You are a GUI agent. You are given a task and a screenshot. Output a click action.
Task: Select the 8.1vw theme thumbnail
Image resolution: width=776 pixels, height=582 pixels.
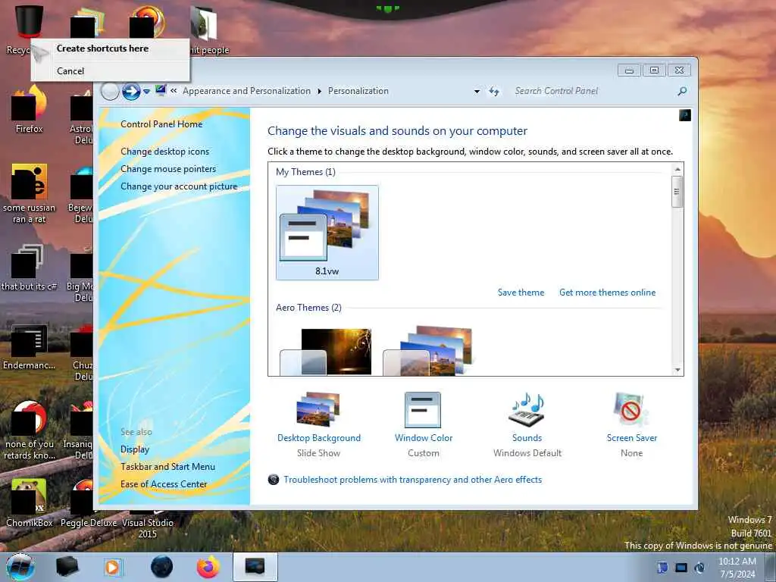point(327,233)
